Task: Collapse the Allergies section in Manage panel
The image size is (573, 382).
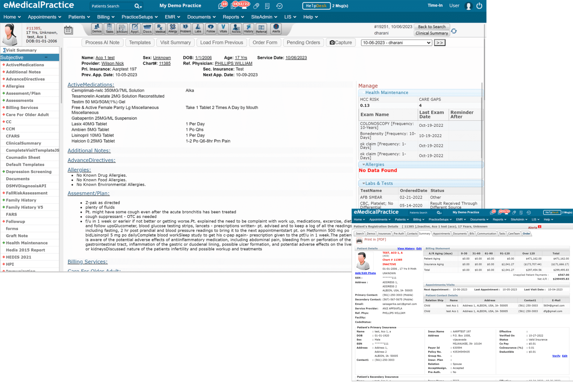Action: 364,165
